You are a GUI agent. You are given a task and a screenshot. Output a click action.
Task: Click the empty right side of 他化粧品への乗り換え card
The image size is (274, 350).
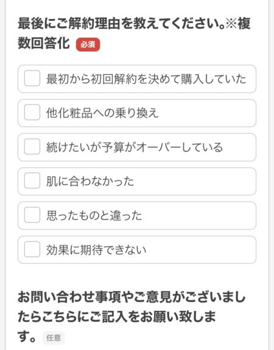[x=206, y=113]
